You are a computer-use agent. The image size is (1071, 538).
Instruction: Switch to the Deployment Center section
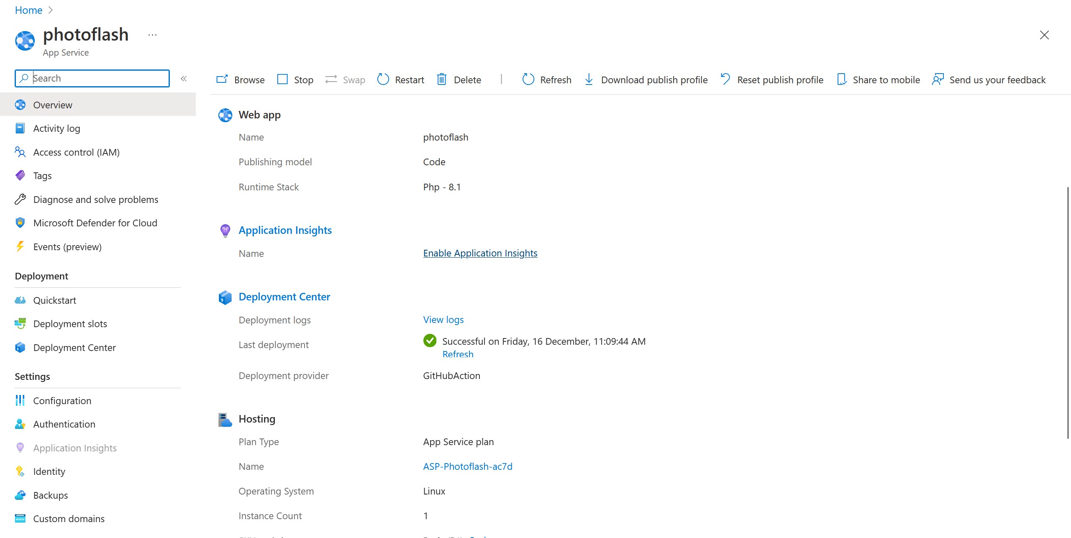(x=74, y=347)
